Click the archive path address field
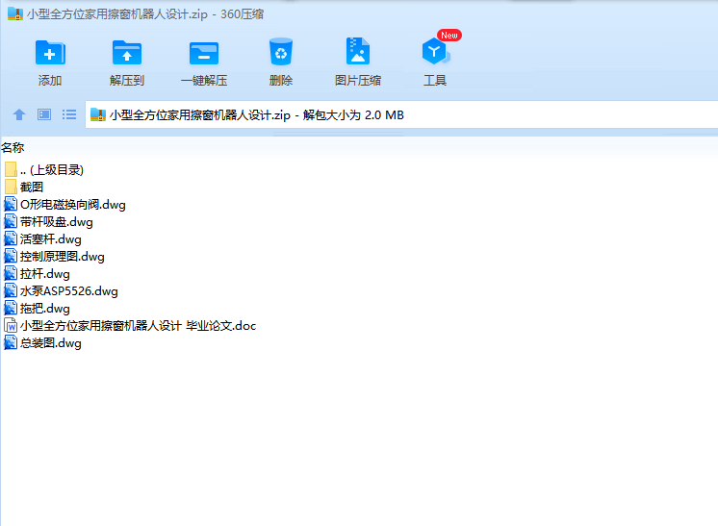718x526 pixels. [x=401, y=114]
